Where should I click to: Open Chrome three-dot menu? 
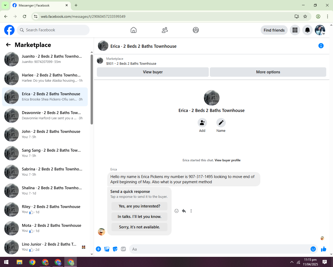pyautogui.click(x=328, y=16)
